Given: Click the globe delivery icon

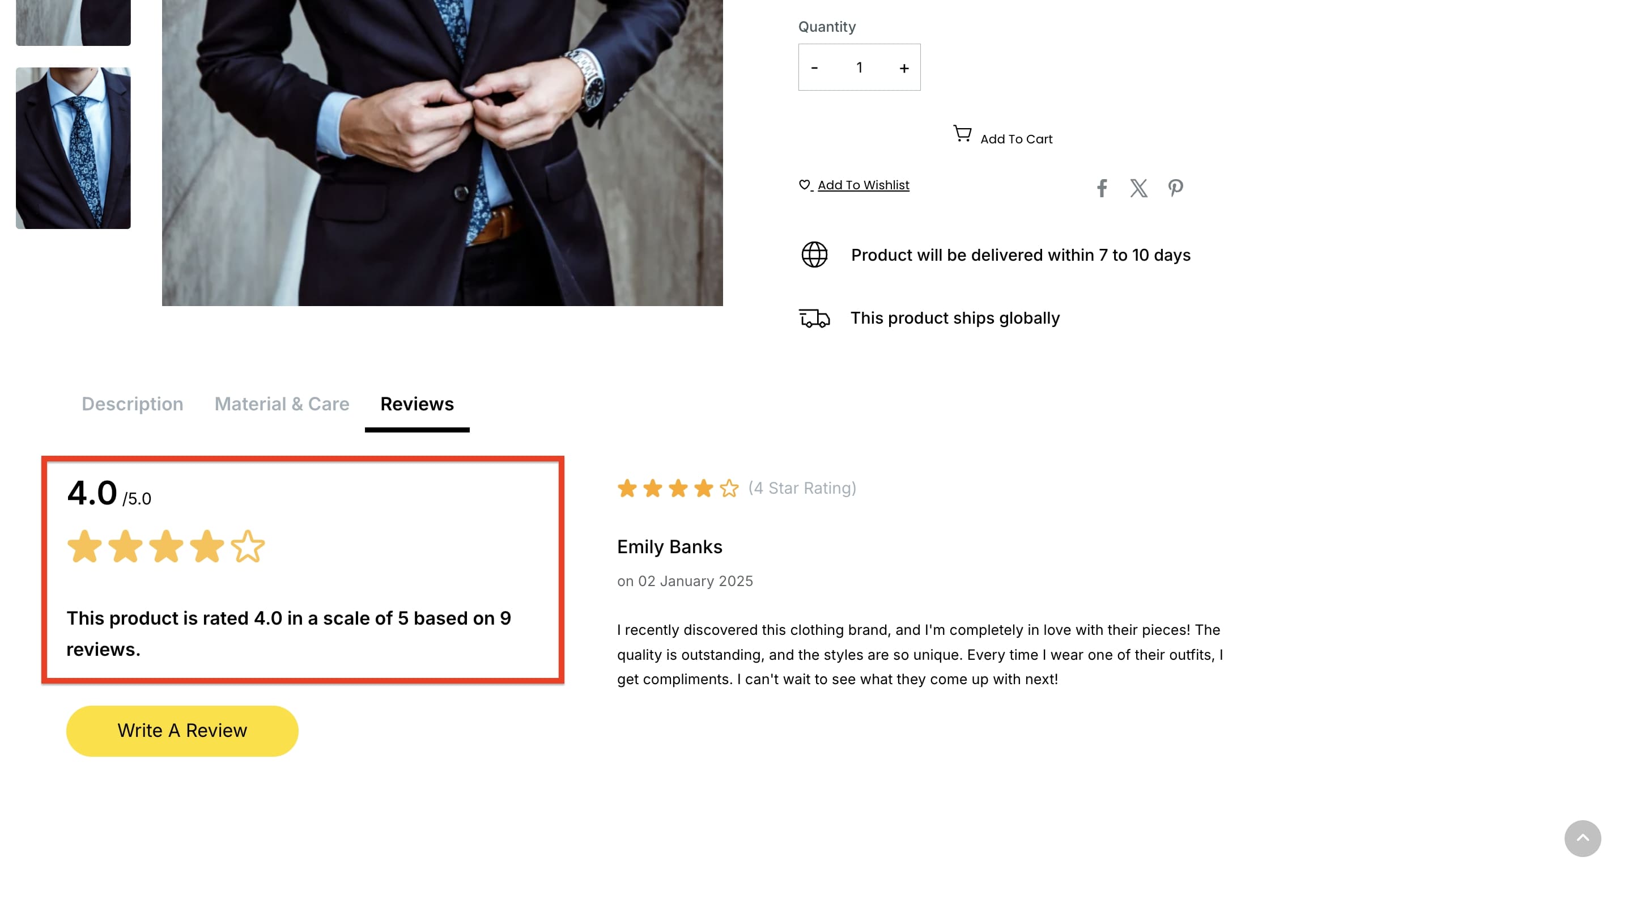Looking at the screenshot, I should pos(814,255).
